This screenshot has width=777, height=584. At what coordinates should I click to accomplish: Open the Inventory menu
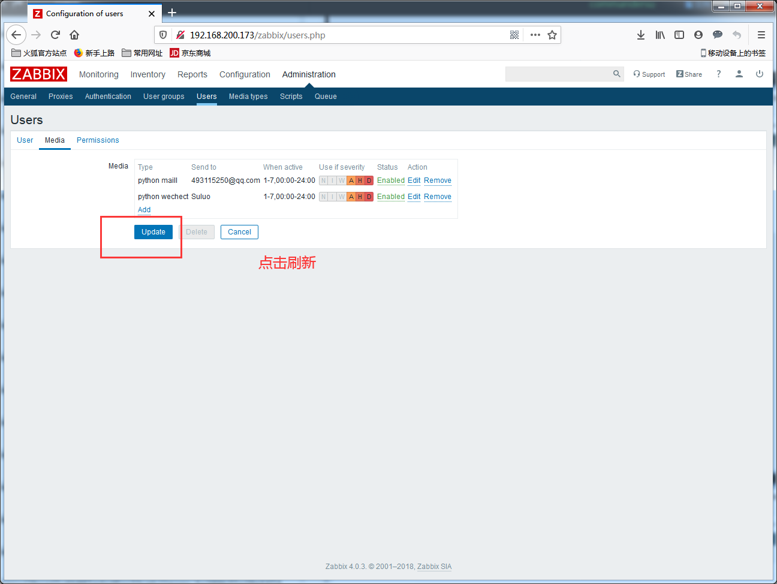(147, 74)
